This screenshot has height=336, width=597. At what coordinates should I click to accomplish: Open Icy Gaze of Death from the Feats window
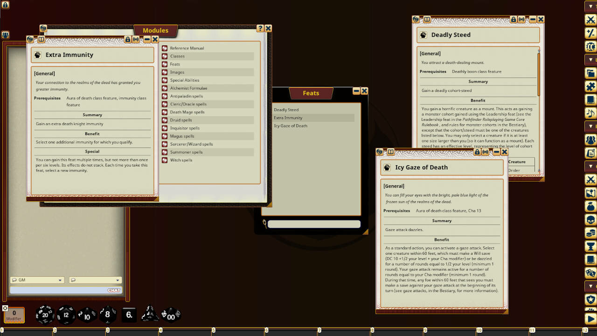click(x=290, y=126)
